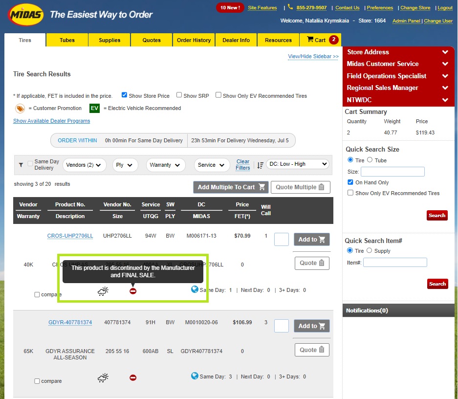Open the Cart tab

(x=321, y=40)
